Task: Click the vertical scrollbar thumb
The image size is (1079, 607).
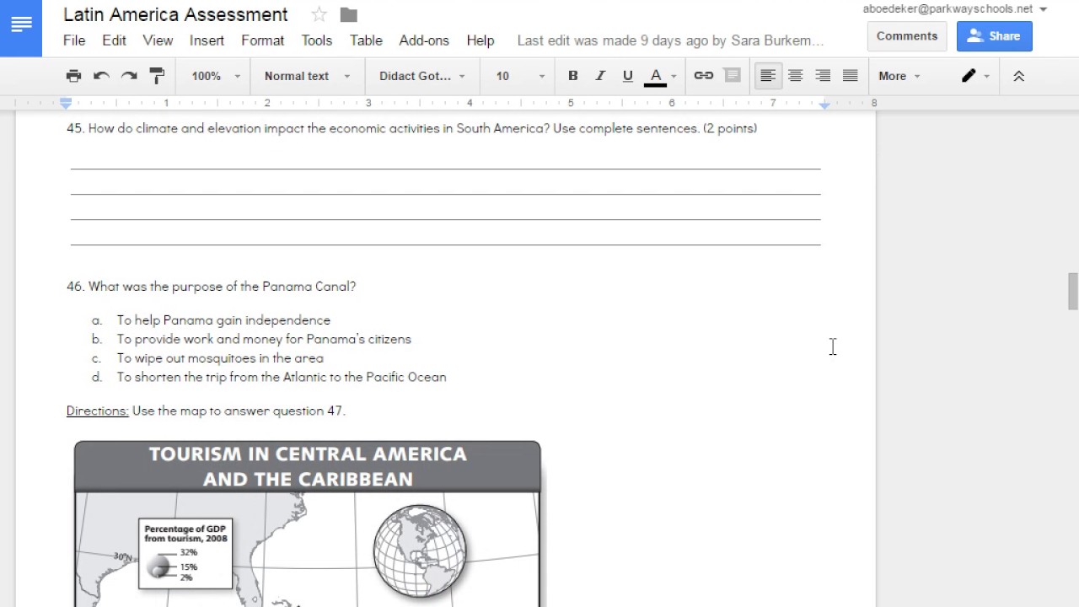Action: (x=1073, y=292)
